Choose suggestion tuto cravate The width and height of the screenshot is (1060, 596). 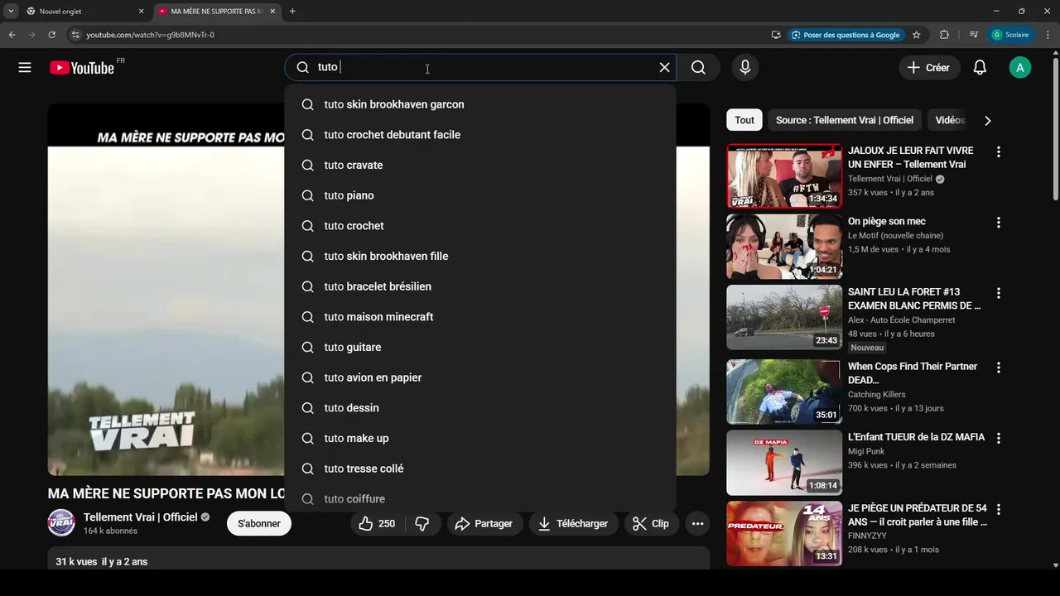(x=480, y=165)
